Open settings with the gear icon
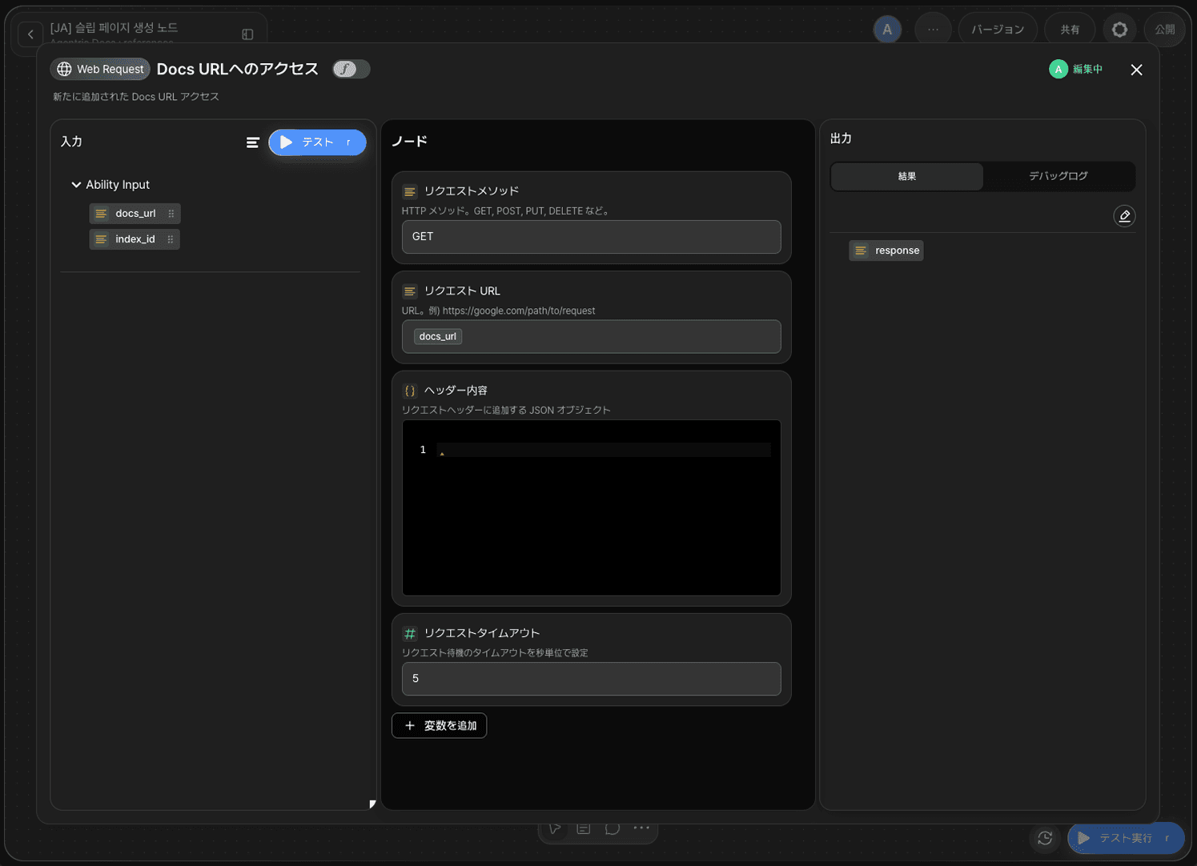 coord(1119,30)
